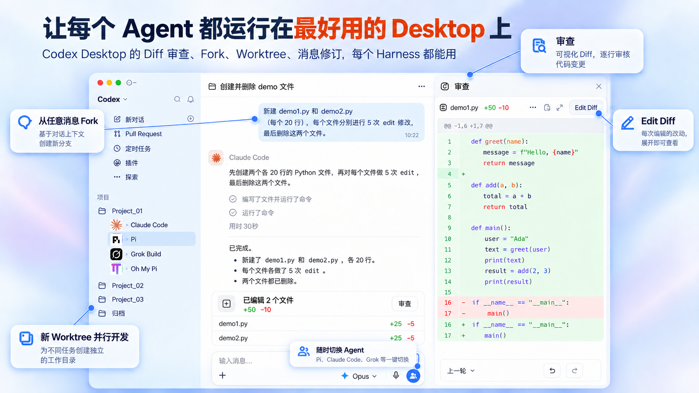Image resolution: width=699 pixels, height=393 pixels.
Task: Expand the Claude Code tree chevron
Action: pyautogui.click(x=127, y=225)
